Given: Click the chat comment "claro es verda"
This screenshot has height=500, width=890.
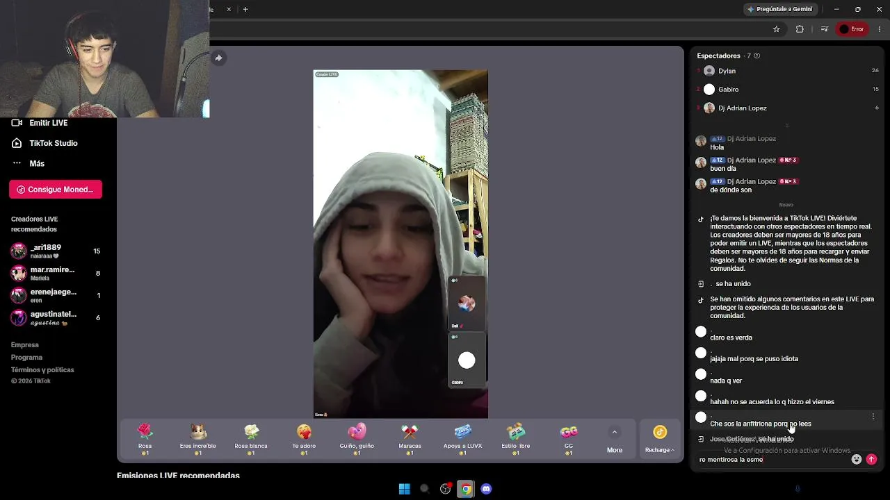Looking at the screenshot, I should click(x=731, y=337).
